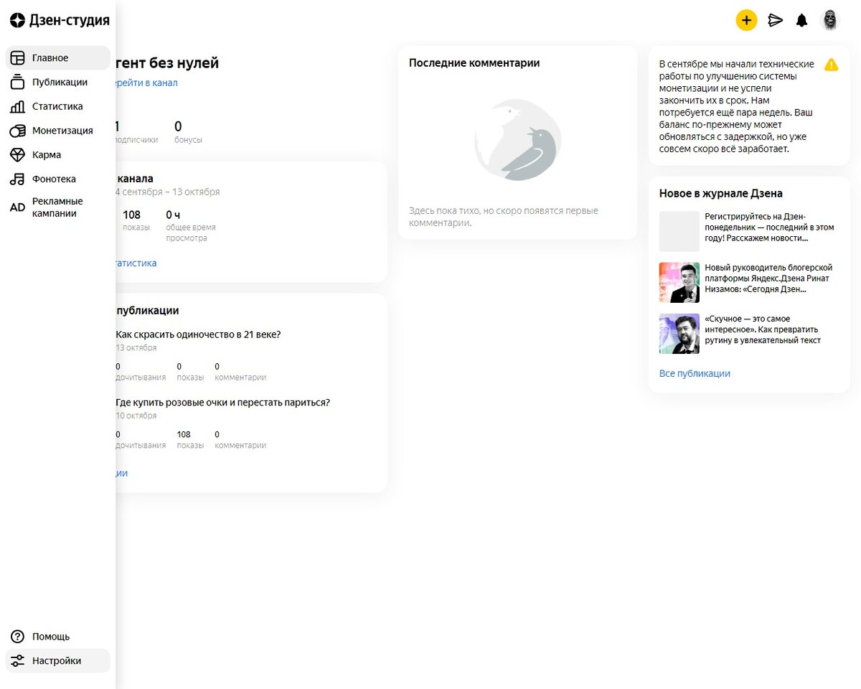Click the «Скучное» article thumbnail with bearded man
The width and height of the screenshot is (861, 689).
(679, 334)
